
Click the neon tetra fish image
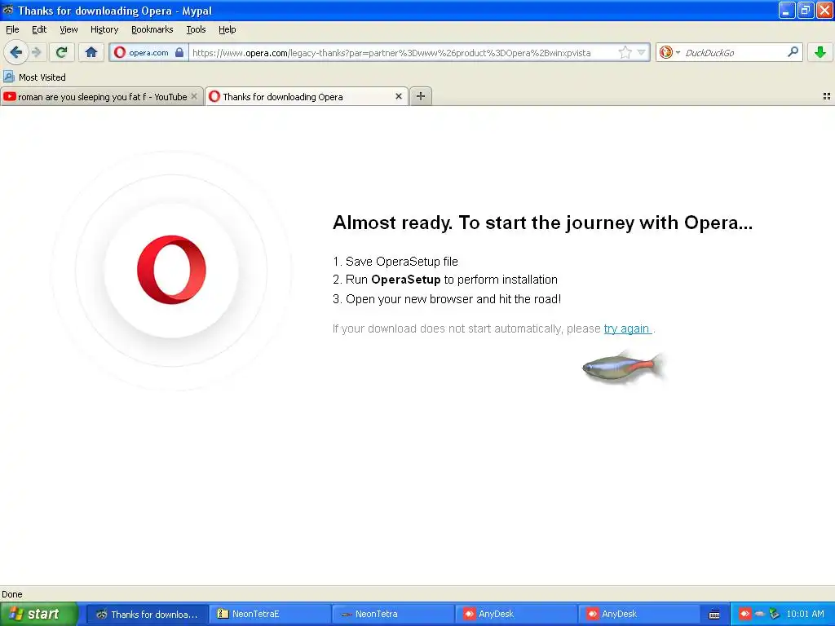pyautogui.click(x=624, y=367)
